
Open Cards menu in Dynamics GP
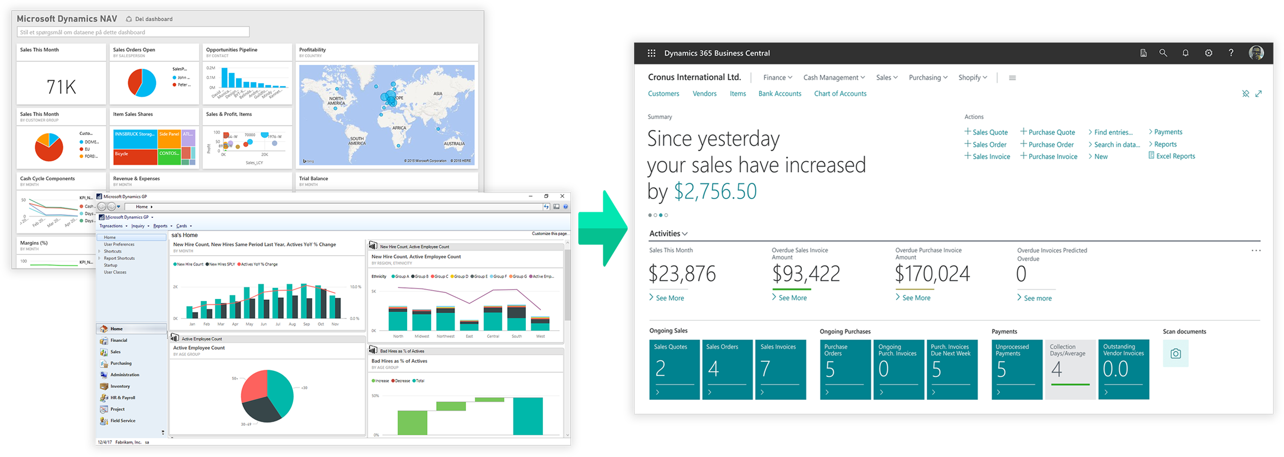(x=184, y=226)
